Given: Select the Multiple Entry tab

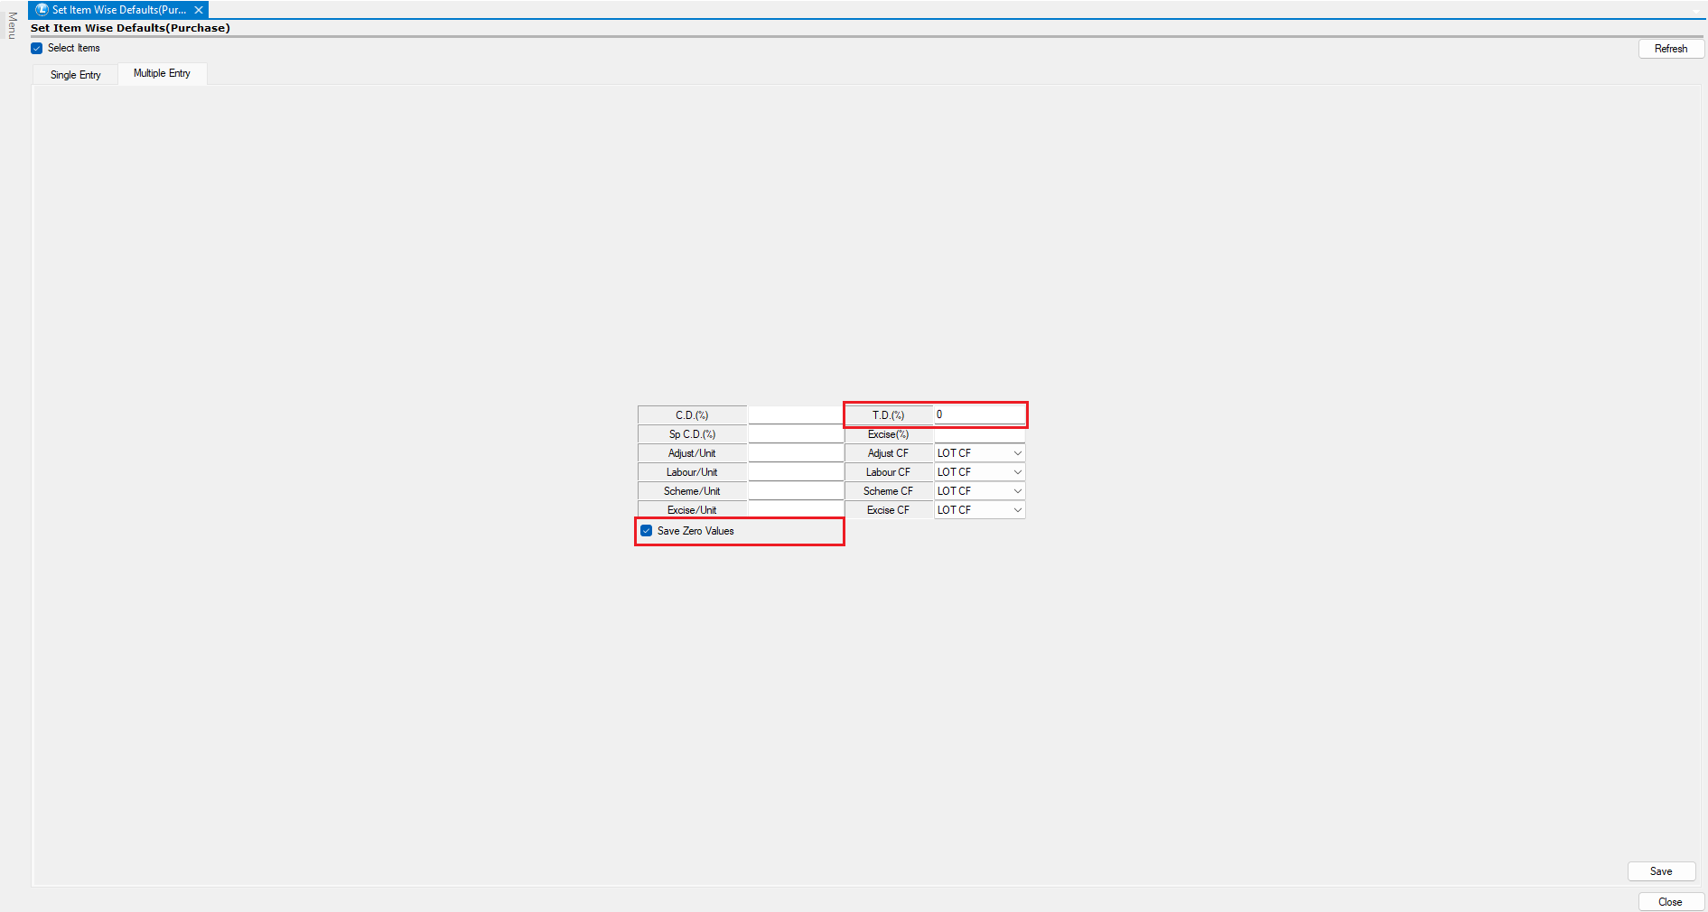Looking at the screenshot, I should click(x=162, y=74).
